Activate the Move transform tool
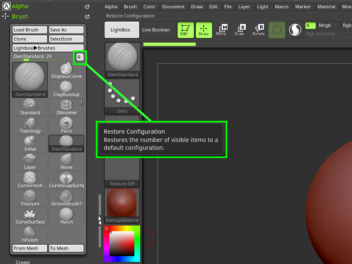The width and height of the screenshot is (352, 264). tap(221, 30)
